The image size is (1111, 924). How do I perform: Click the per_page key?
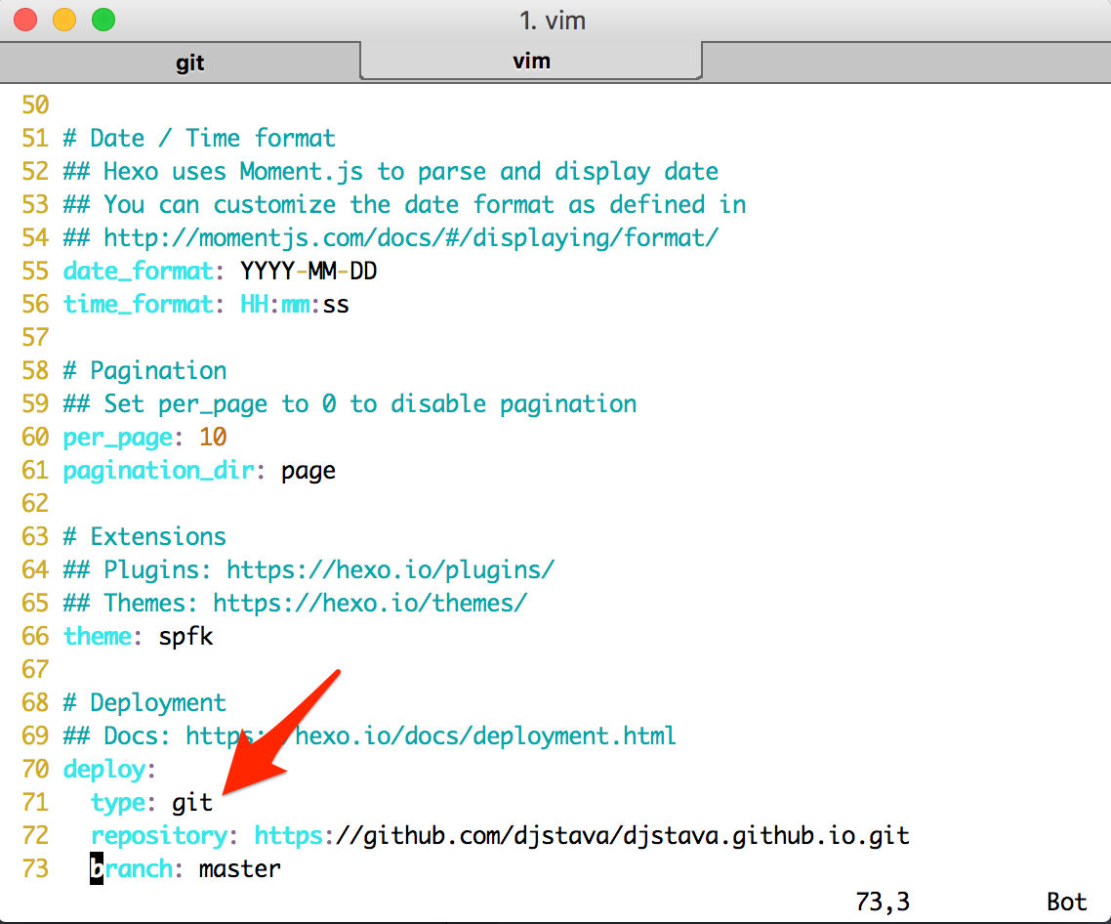coord(117,438)
